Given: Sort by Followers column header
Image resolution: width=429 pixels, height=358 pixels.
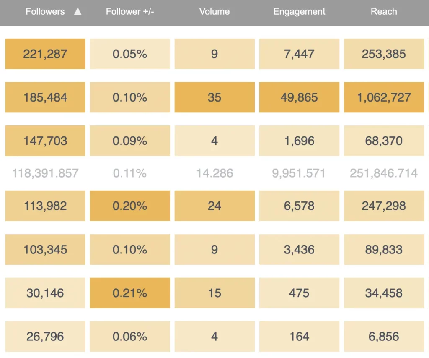Looking at the screenshot, I should (45, 11).
